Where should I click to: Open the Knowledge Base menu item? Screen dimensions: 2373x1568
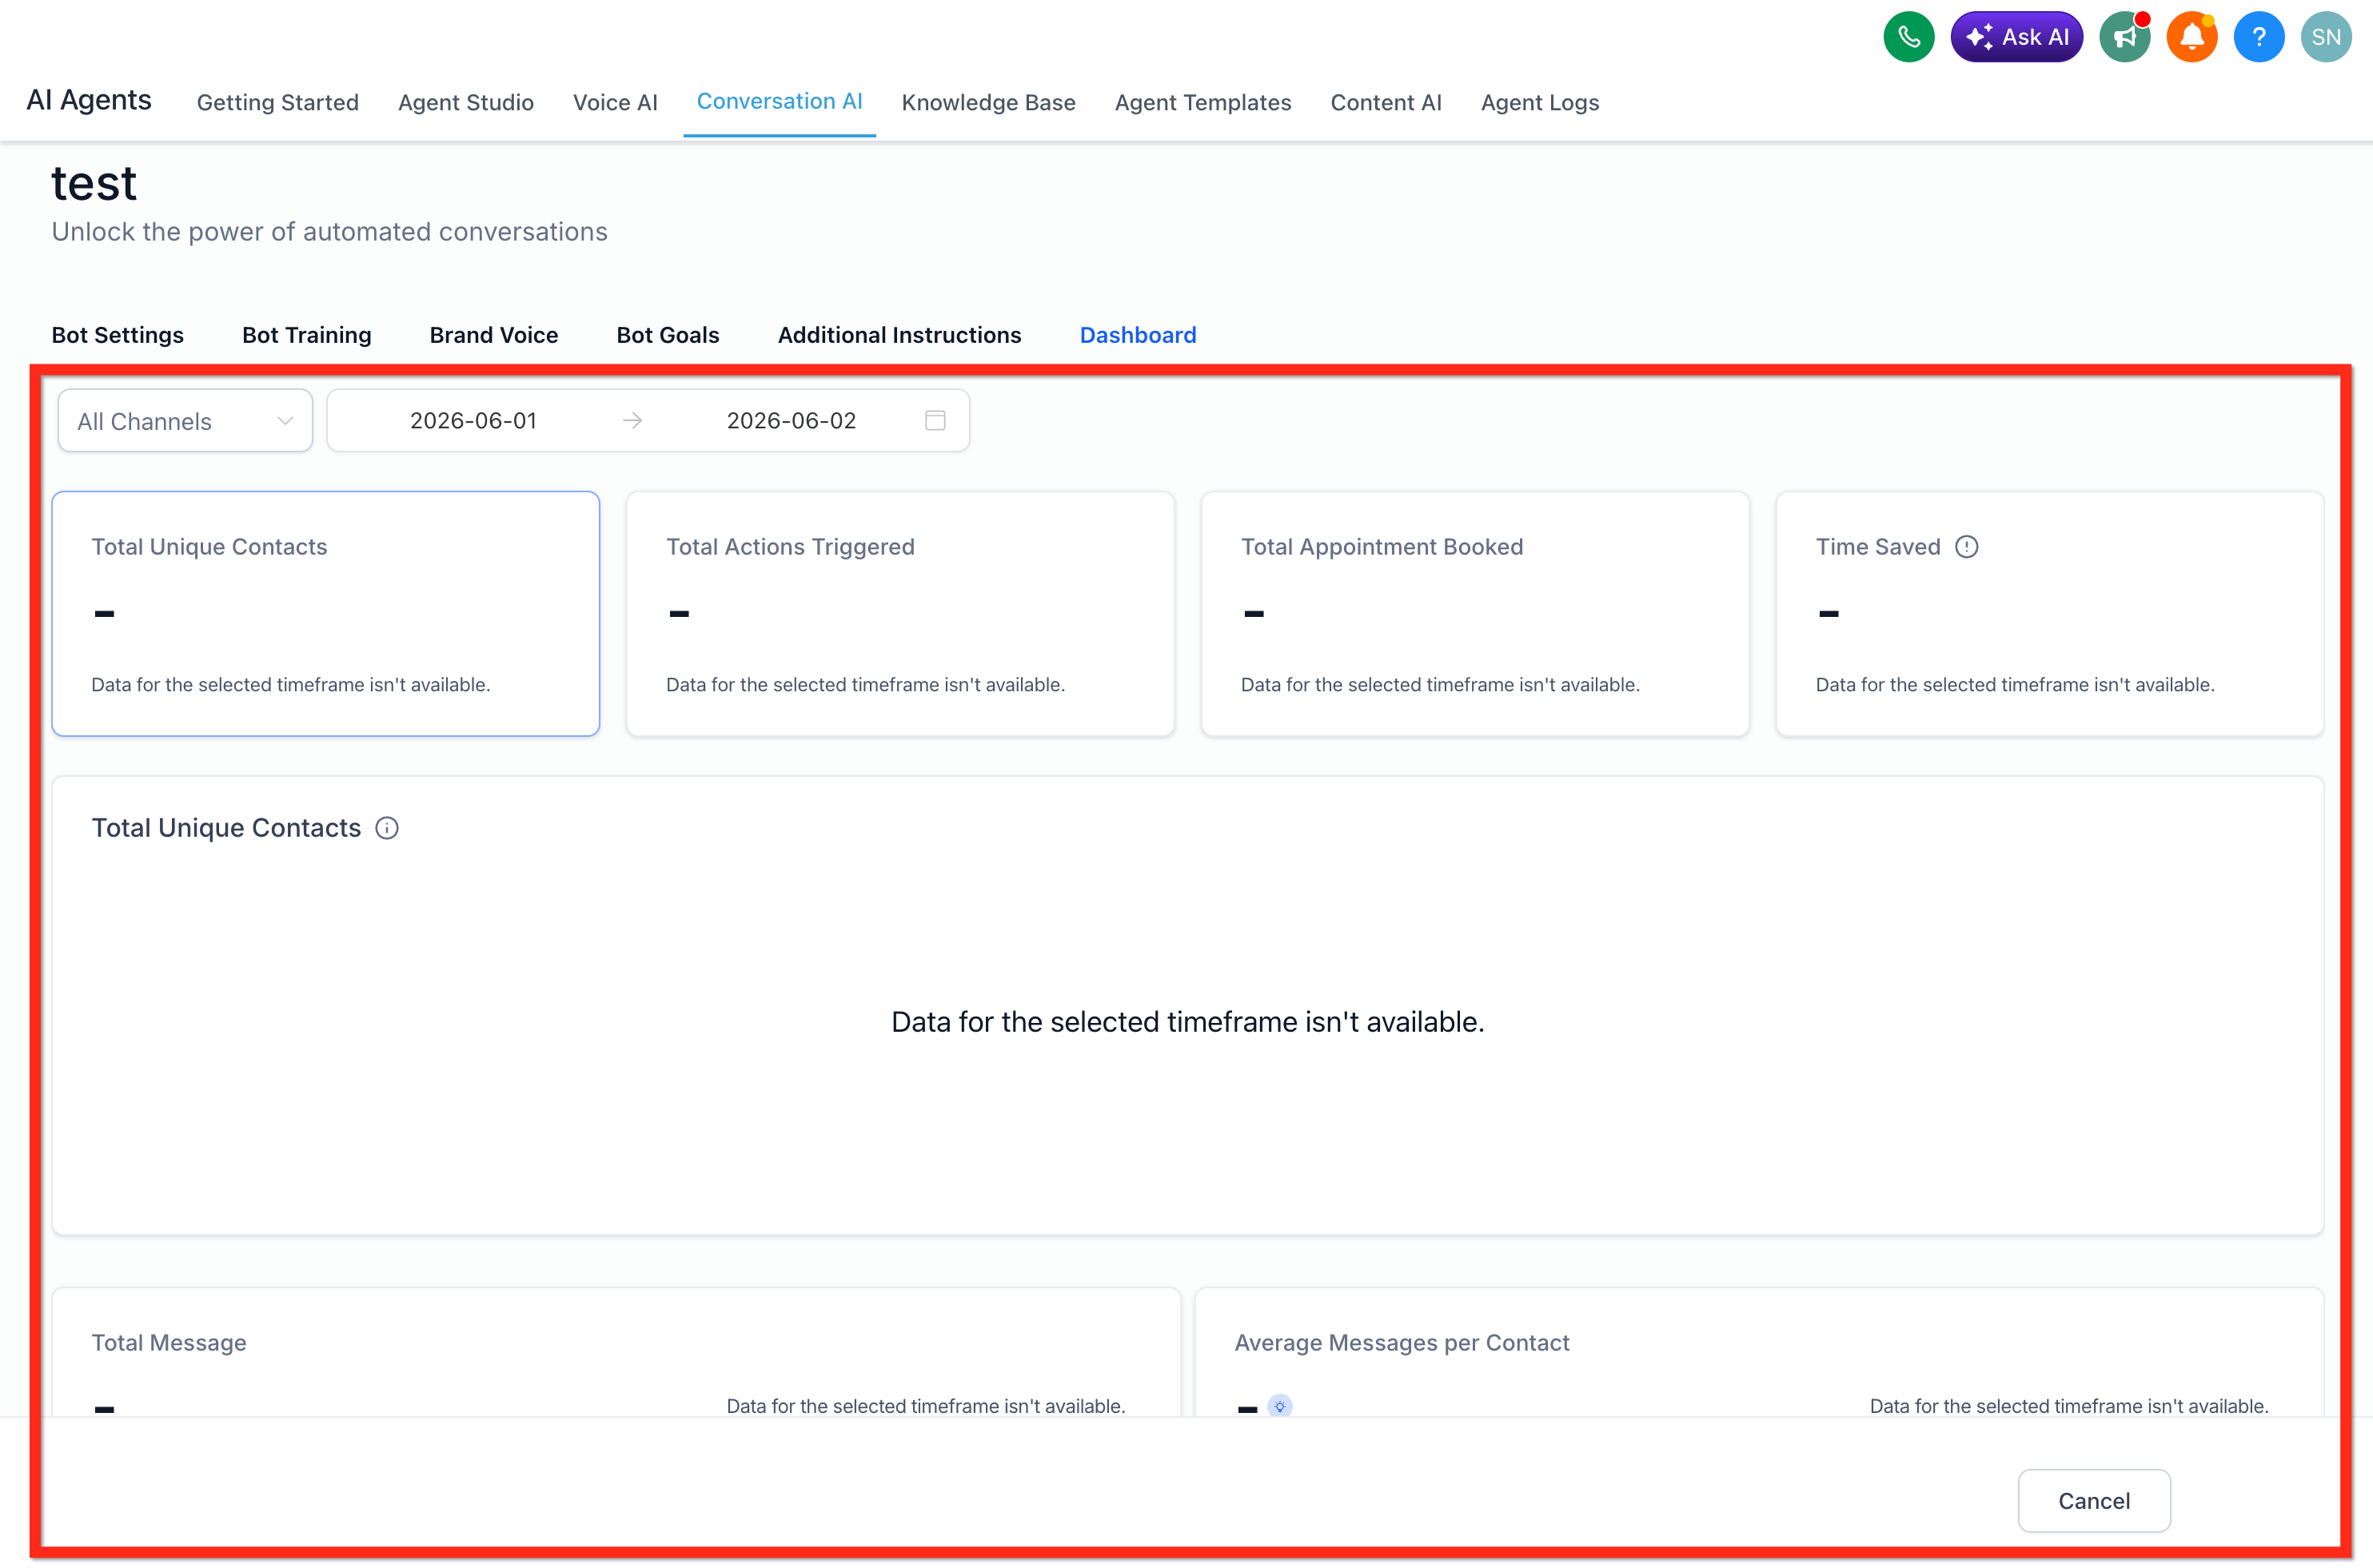tap(988, 102)
